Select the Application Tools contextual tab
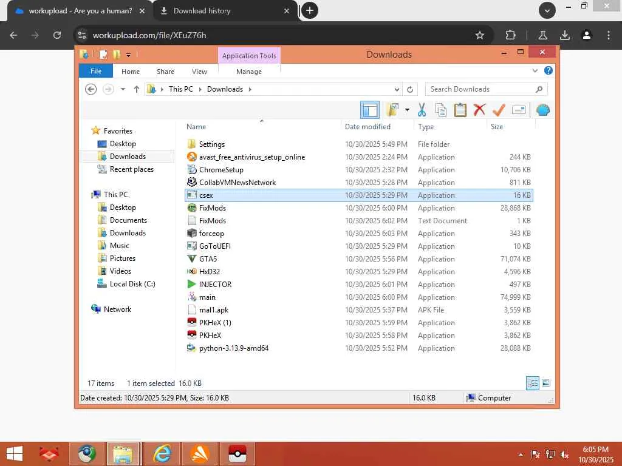Image resolution: width=622 pixels, height=466 pixels. tap(249, 56)
